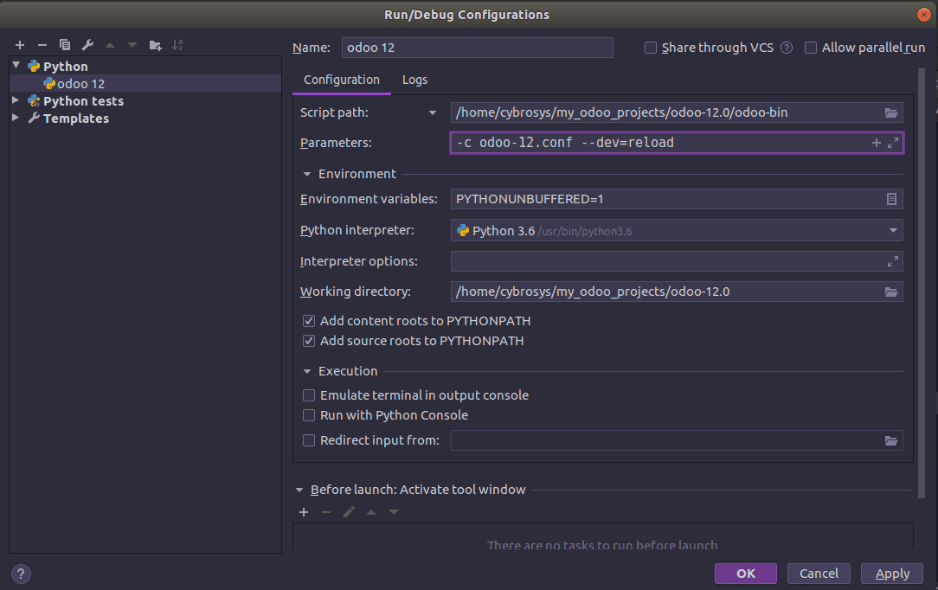Browse for redirect input file

point(891,440)
